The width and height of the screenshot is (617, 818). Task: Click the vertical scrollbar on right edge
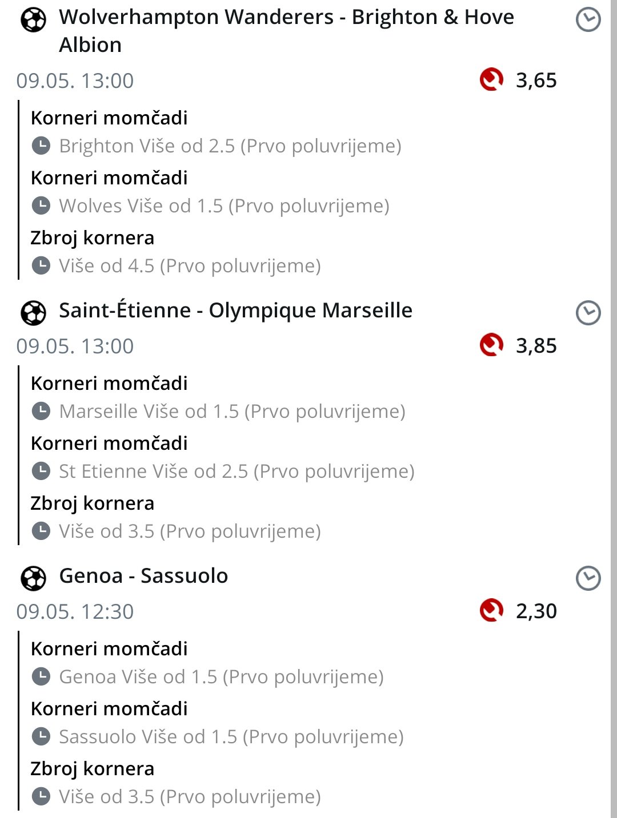tap(614, 409)
